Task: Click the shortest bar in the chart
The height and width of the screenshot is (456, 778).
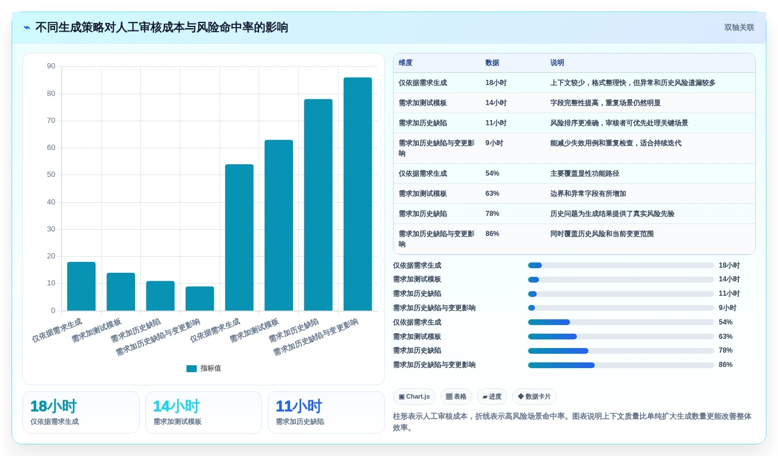Action: tap(200, 299)
